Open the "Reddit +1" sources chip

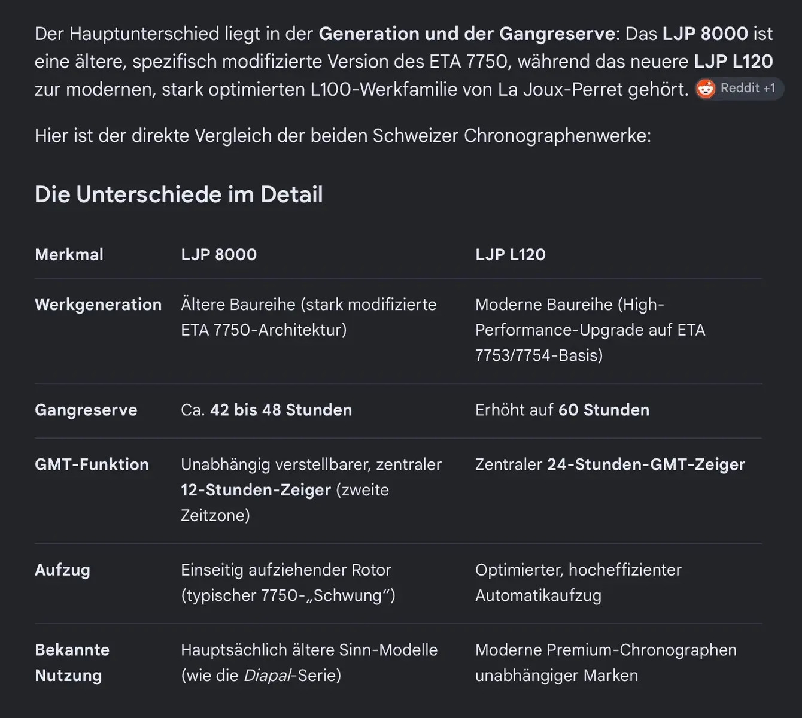tap(739, 89)
